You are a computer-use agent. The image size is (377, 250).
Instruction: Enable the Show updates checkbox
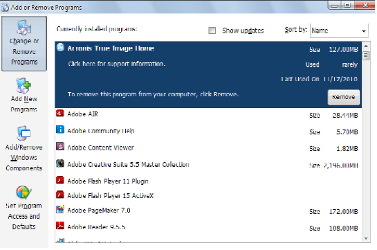coord(212,30)
